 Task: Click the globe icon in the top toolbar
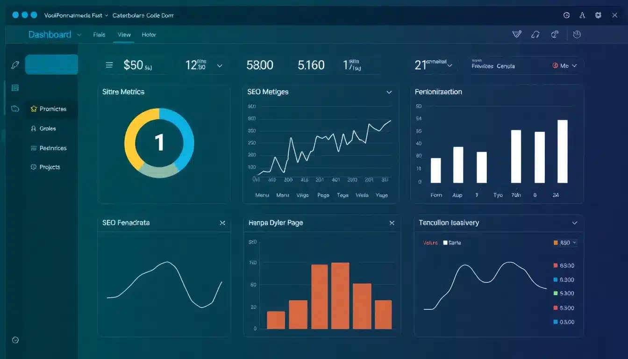(555, 34)
